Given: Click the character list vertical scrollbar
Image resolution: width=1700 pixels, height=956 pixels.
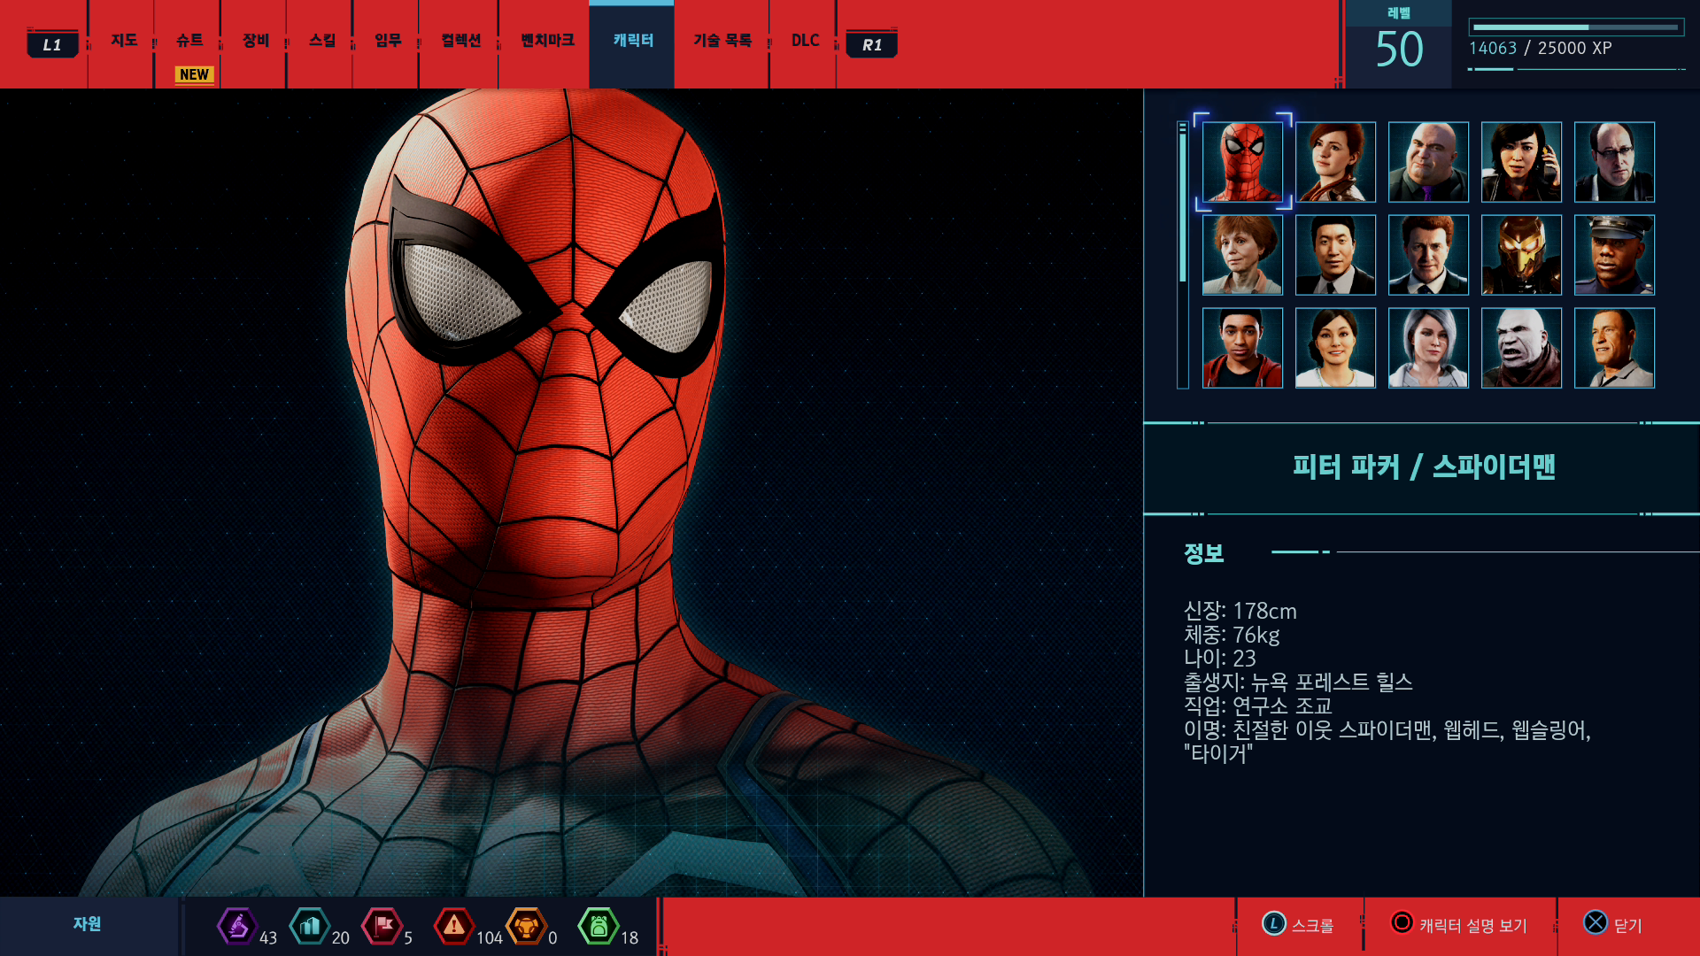Looking at the screenshot, I should (x=1182, y=255).
